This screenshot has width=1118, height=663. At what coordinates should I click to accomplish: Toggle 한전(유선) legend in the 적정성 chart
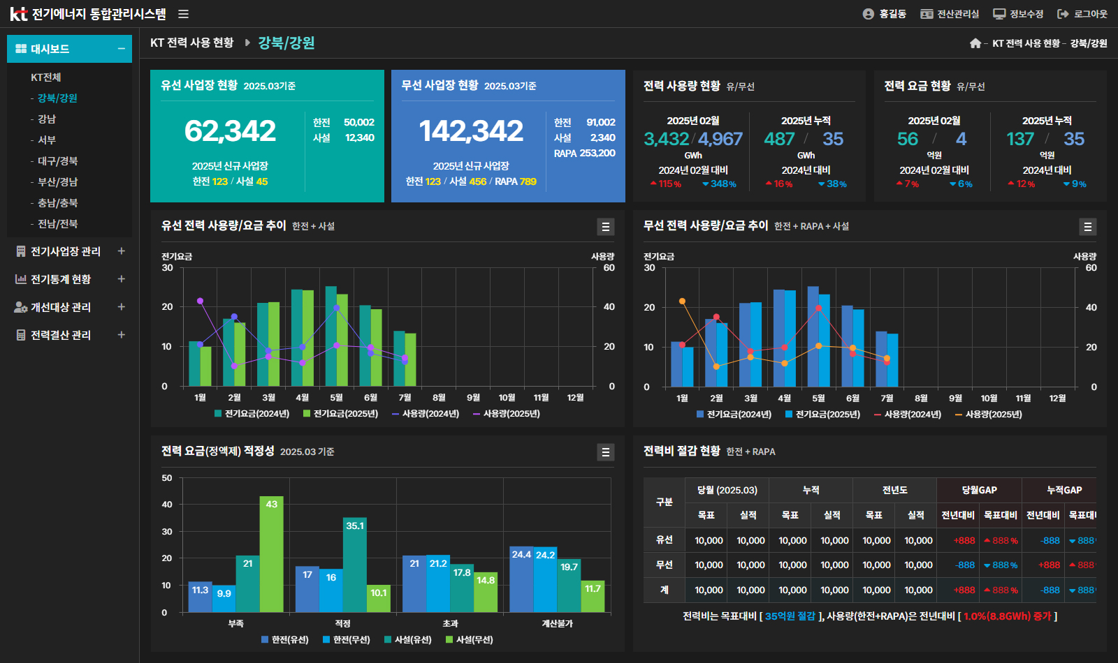click(285, 640)
